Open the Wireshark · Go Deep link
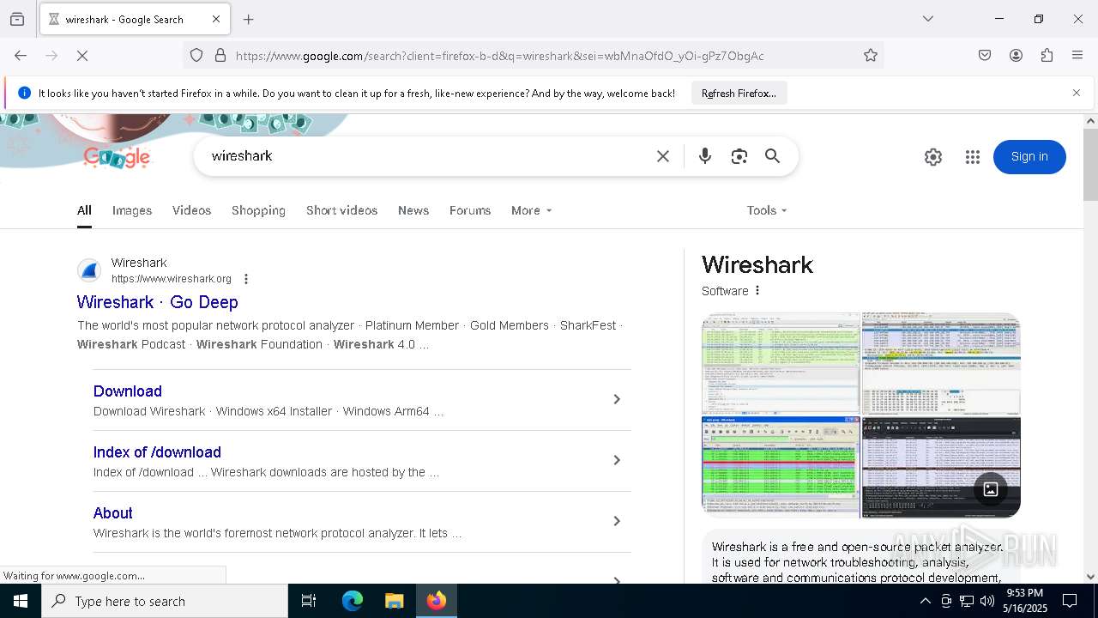 (x=157, y=302)
